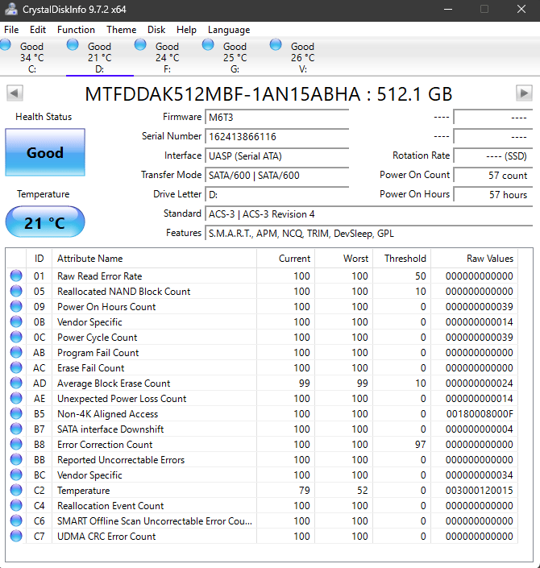This screenshot has width=540, height=568.
Task: Select the C: drive status tab
Action: tap(32, 57)
